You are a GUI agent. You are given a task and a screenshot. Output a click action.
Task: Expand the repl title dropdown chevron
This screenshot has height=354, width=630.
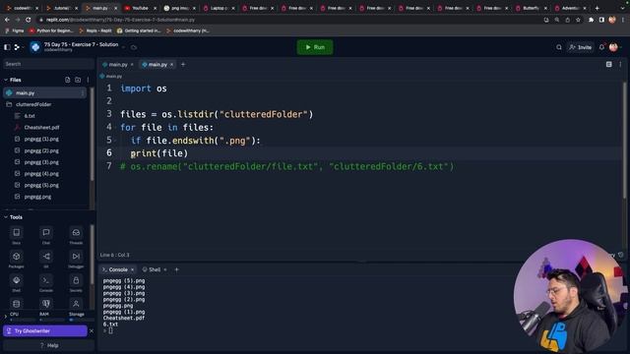[123, 47]
